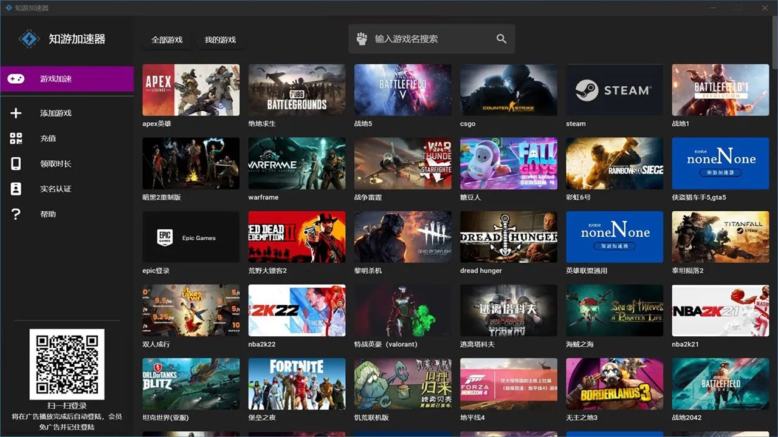Open the 充值 recharge section
This screenshot has width=778, height=437.
pyautogui.click(x=16, y=138)
